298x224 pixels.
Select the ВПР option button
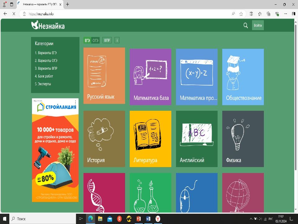pos(107,40)
